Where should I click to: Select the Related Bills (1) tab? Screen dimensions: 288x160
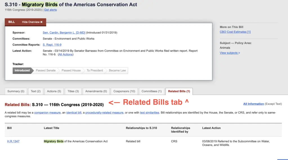point(179,91)
